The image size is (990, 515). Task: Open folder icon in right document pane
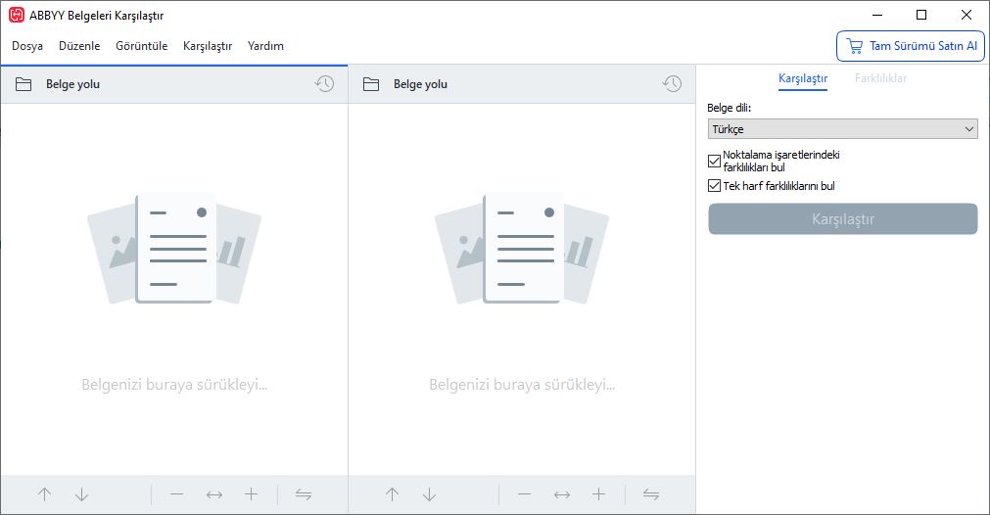click(x=371, y=84)
